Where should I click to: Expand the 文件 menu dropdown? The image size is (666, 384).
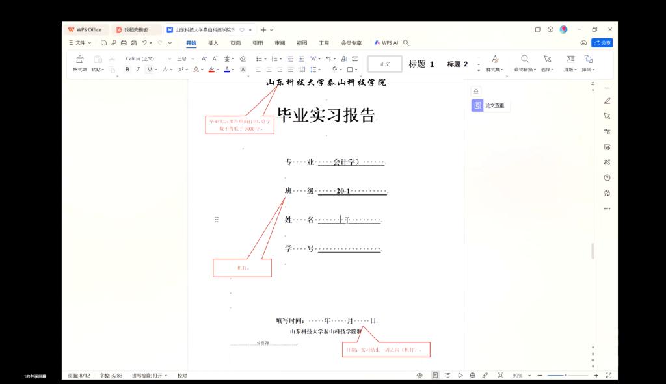(x=80, y=43)
